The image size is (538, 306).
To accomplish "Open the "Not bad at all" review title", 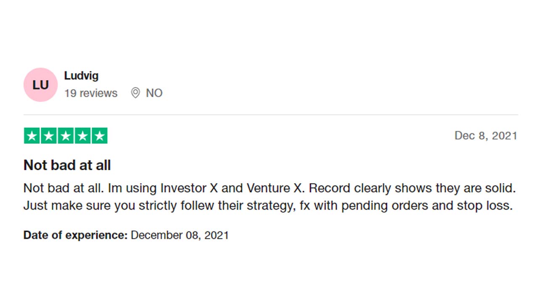I will pos(67,165).
